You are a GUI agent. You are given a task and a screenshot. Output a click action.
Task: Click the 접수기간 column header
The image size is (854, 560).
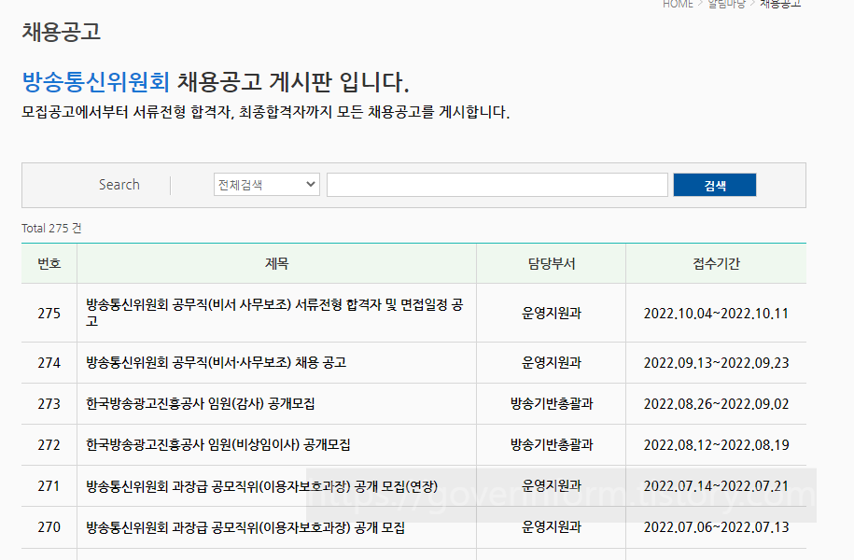pyautogui.click(x=716, y=263)
